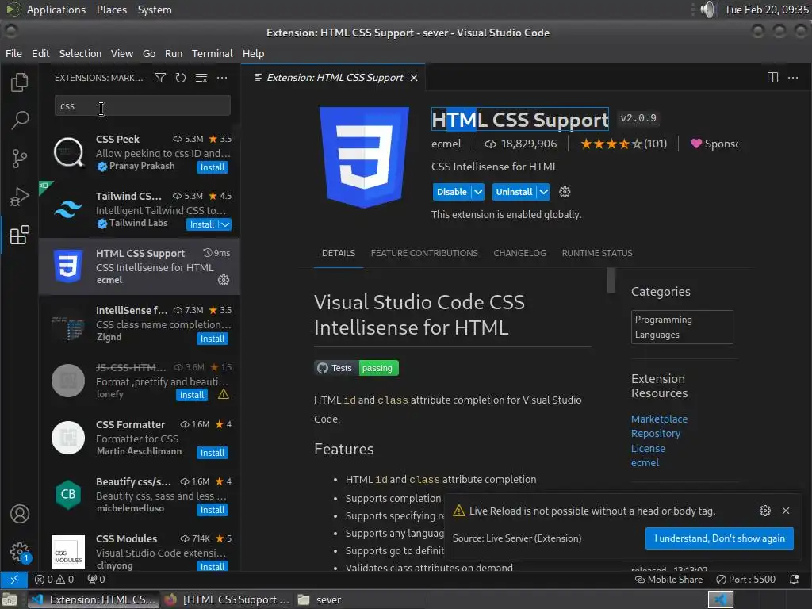Dismiss the Live Reload notification
812x609 pixels.
point(786,511)
